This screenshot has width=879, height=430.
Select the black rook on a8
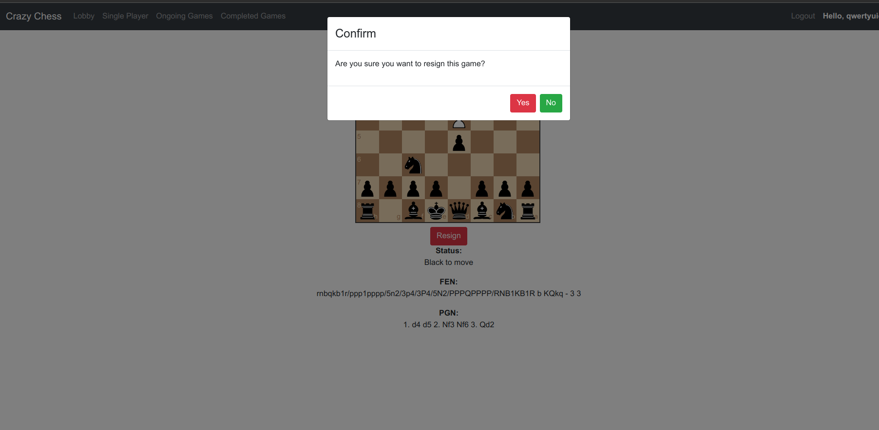click(x=528, y=211)
